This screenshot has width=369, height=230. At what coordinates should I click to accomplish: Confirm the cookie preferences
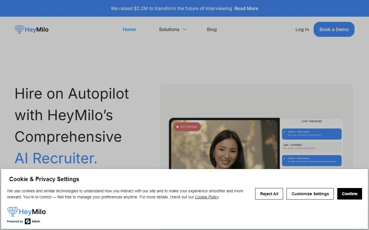350,194
